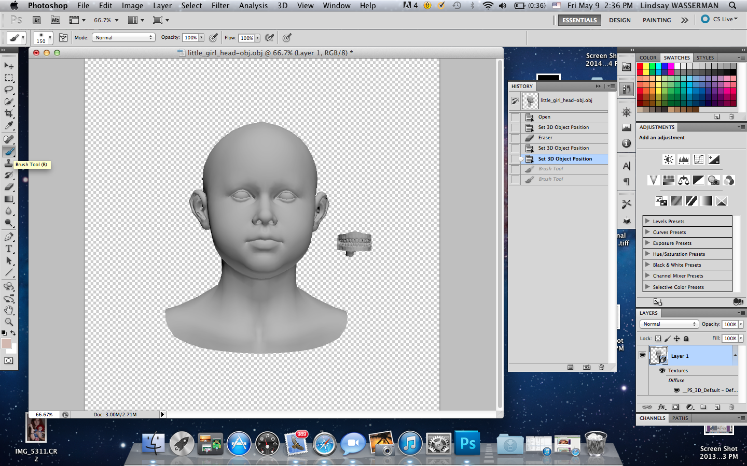Image resolution: width=747 pixels, height=466 pixels.
Task: Click the delete layer trash icon
Action: [731, 407]
